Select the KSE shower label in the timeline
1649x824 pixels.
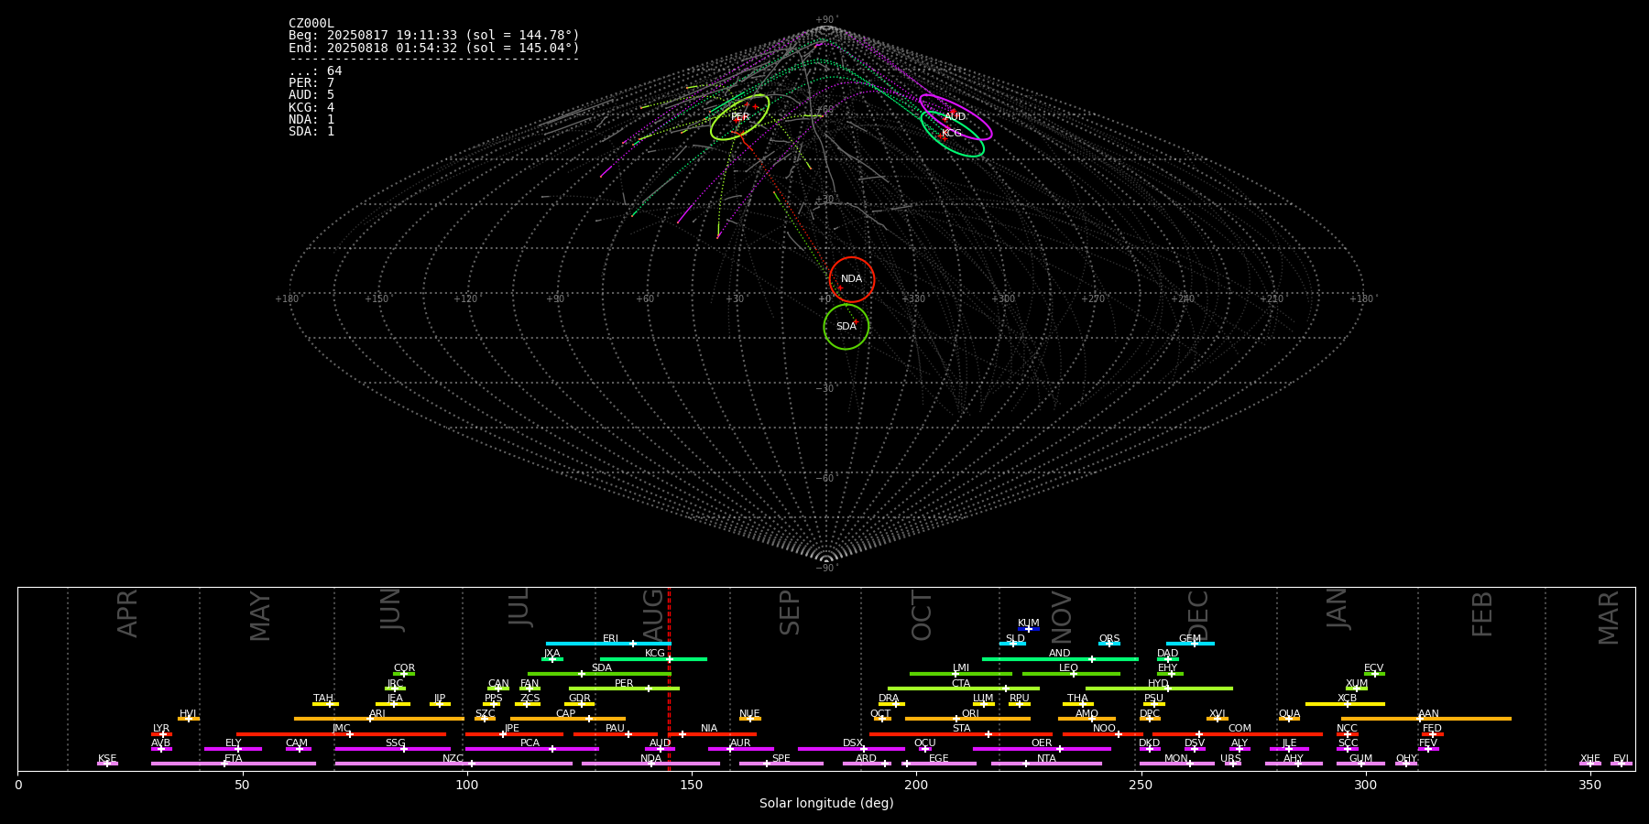(107, 759)
